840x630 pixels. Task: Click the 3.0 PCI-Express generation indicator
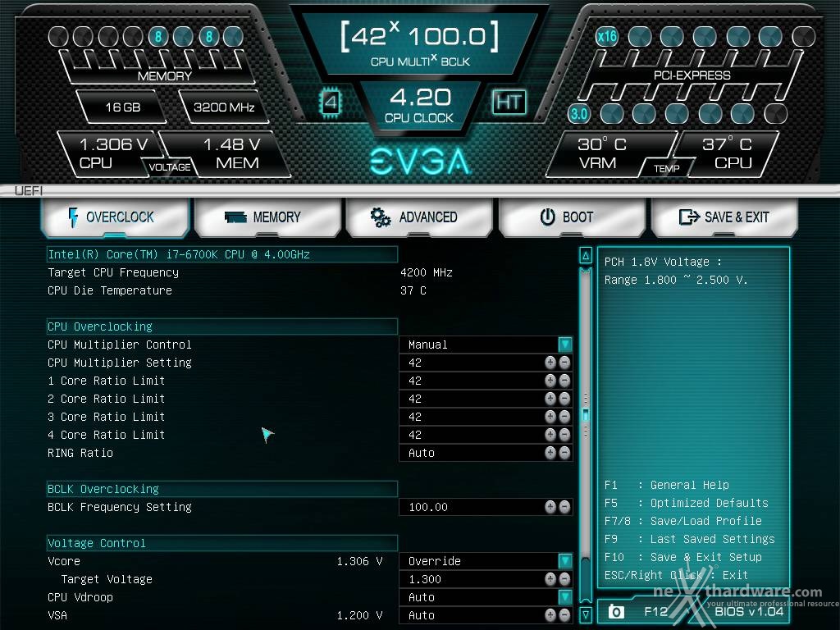(x=578, y=113)
